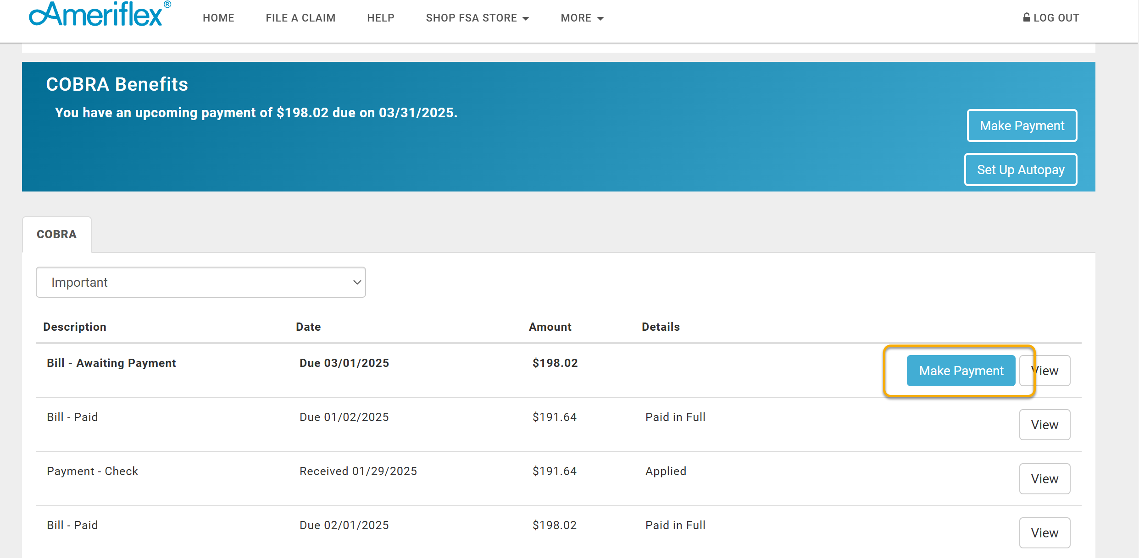The width and height of the screenshot is (1139, 558).
Task: Click 'Received 01/29/2025' date cell
Action: [358, 471]
